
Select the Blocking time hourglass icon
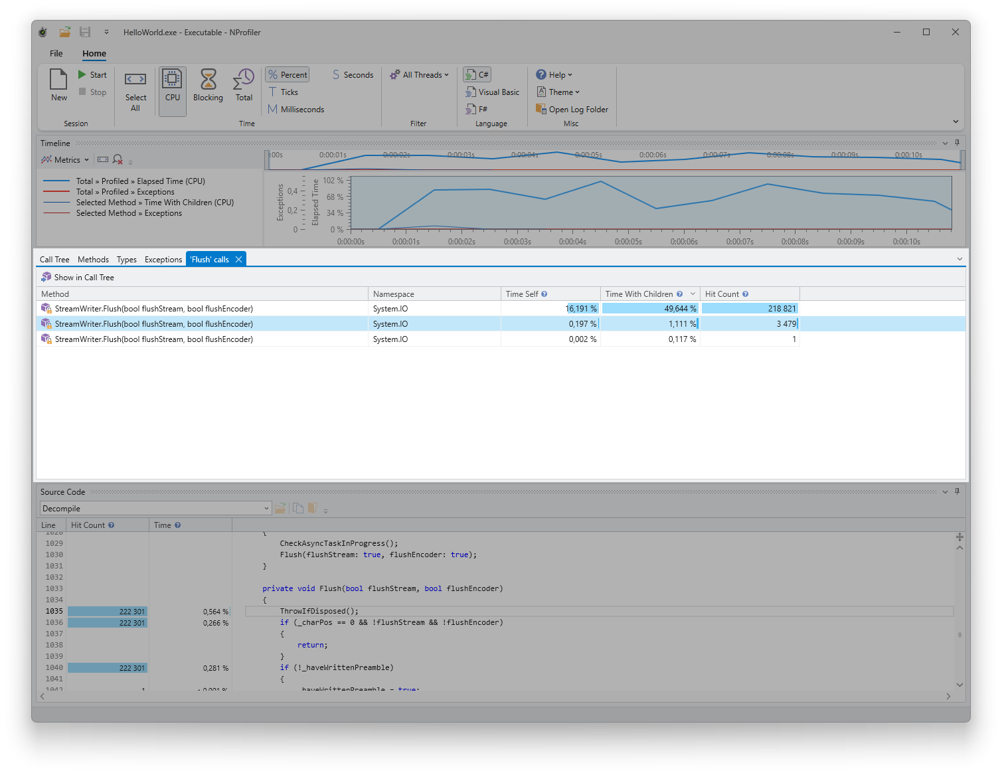208,80
